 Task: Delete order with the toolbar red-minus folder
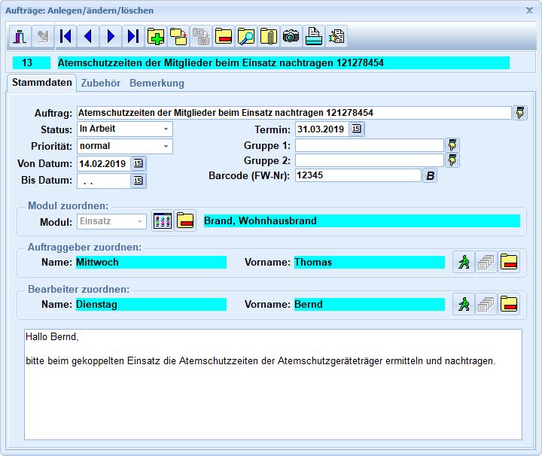click(x=224, y=36)
